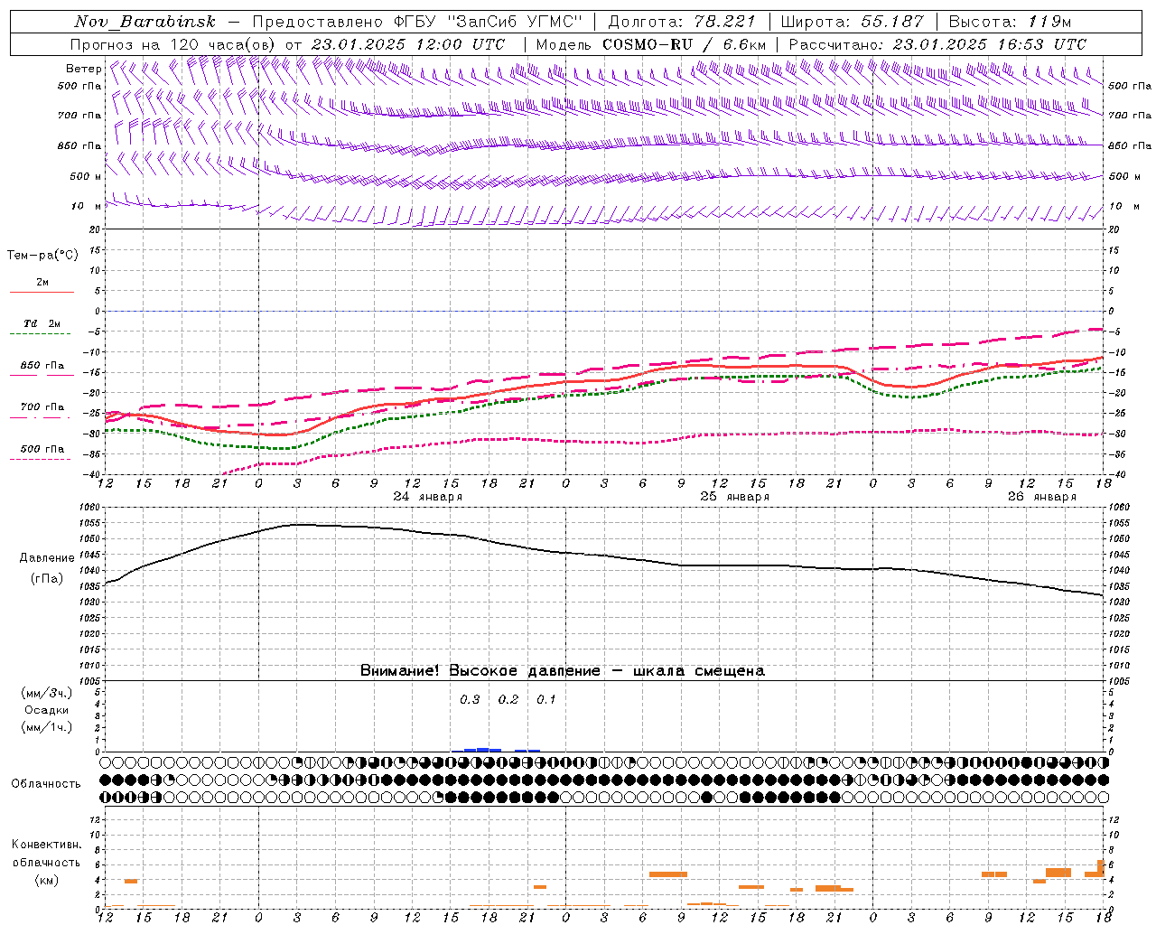Click 'Рассчитано: 23.01.2025 16:53 UTC' timestamp
Viewport: 1156px width, 925px height.
pos(937,44)
